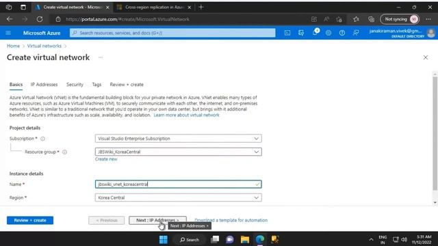This screenshot has height=246, width=438.
Task: Open a new browser tab
Action: [x=201, y=8]
